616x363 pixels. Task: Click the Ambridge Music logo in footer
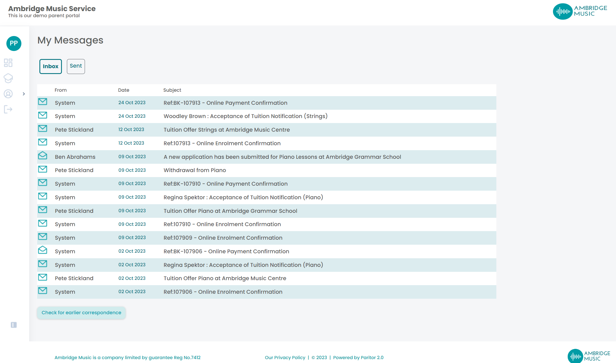pyautogui.click(x=589, y=356)
